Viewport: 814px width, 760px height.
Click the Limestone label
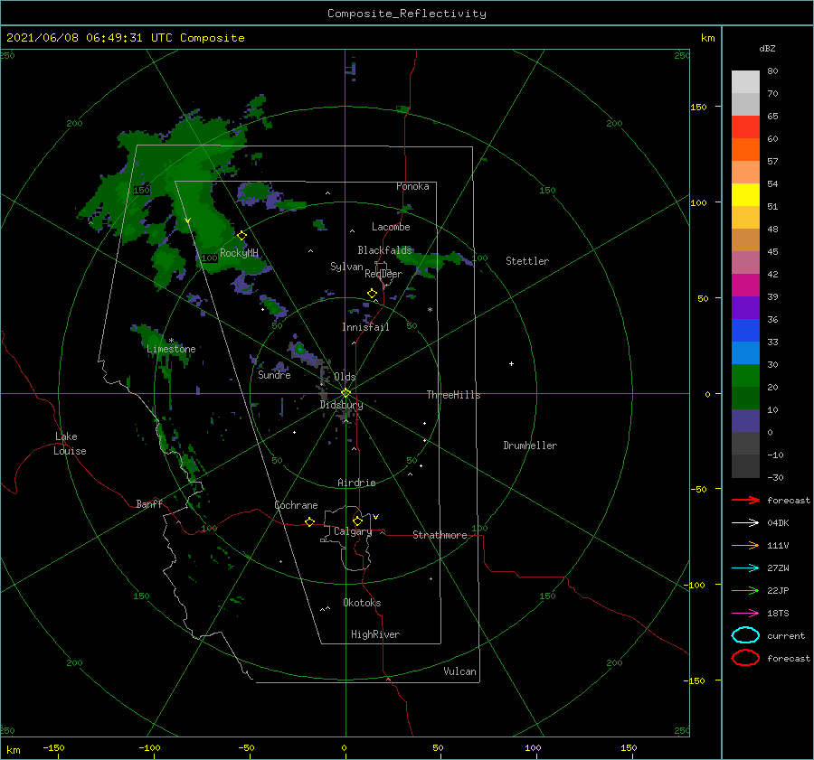point(171,349)
